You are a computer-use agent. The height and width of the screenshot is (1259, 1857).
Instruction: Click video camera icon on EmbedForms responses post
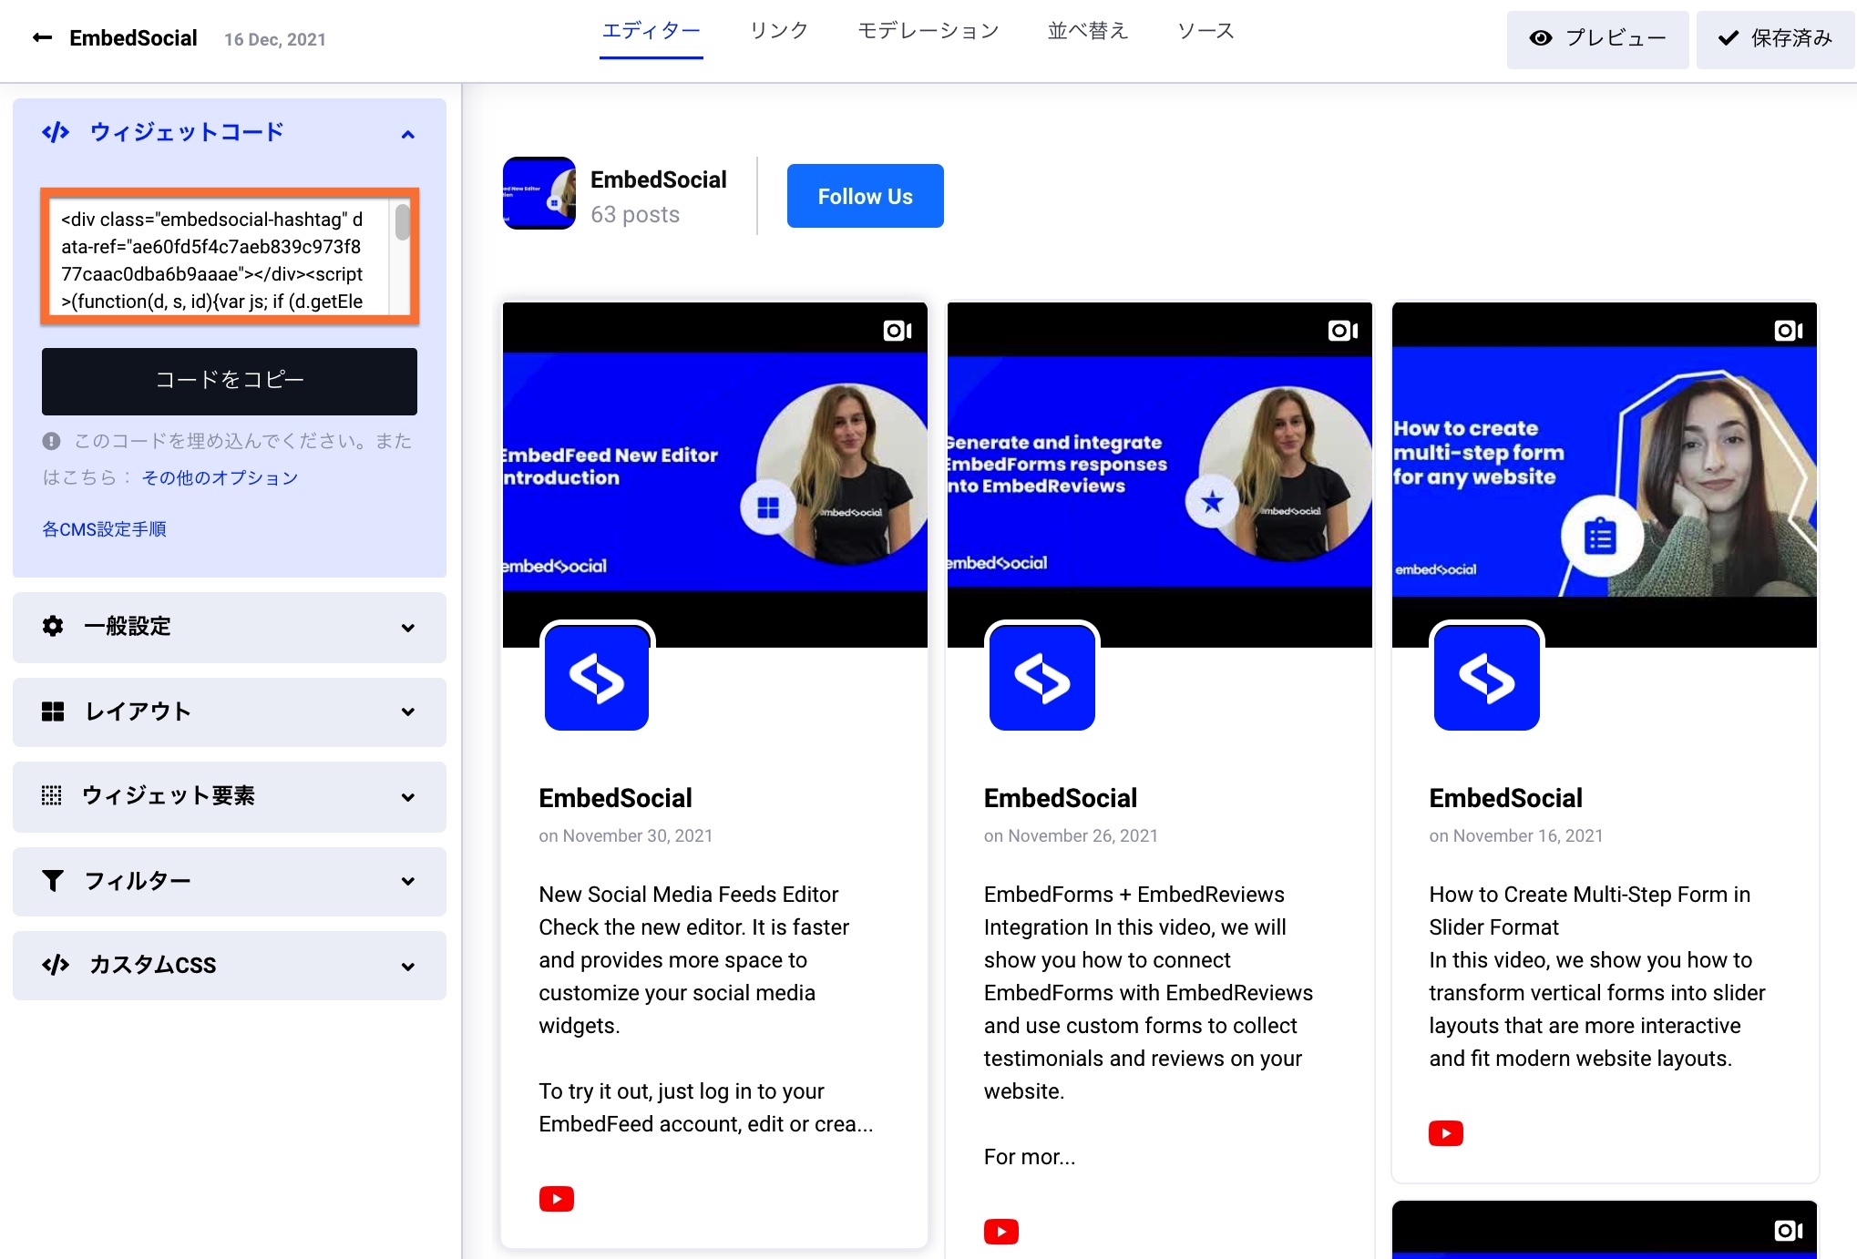(1343, 331)
